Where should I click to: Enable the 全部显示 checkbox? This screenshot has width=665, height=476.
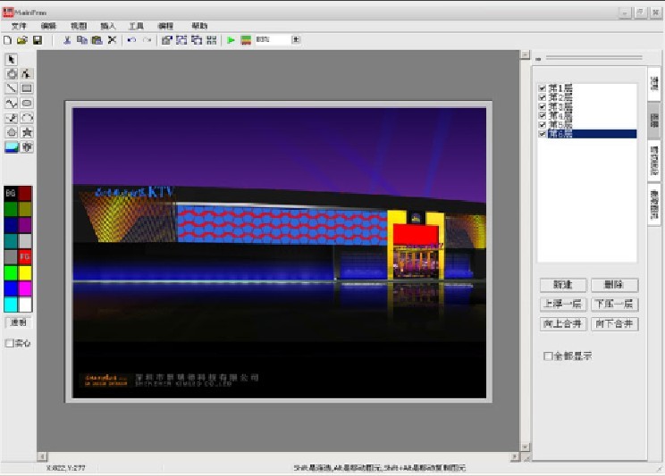[x=548, y=356]
